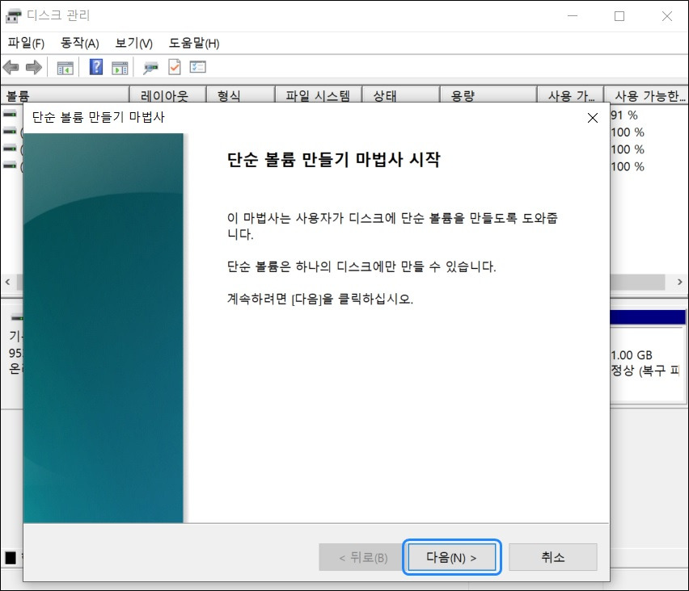Select the 91 % free space cell
This screenshot has width=689, height=591.
[624, 115]
